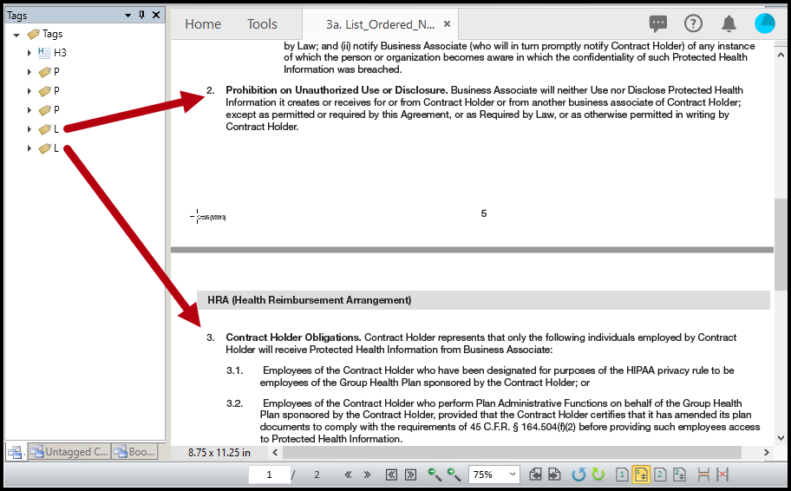Click the vertical scrollbar up arrow

pyautogui.click(x=781, y=55)
